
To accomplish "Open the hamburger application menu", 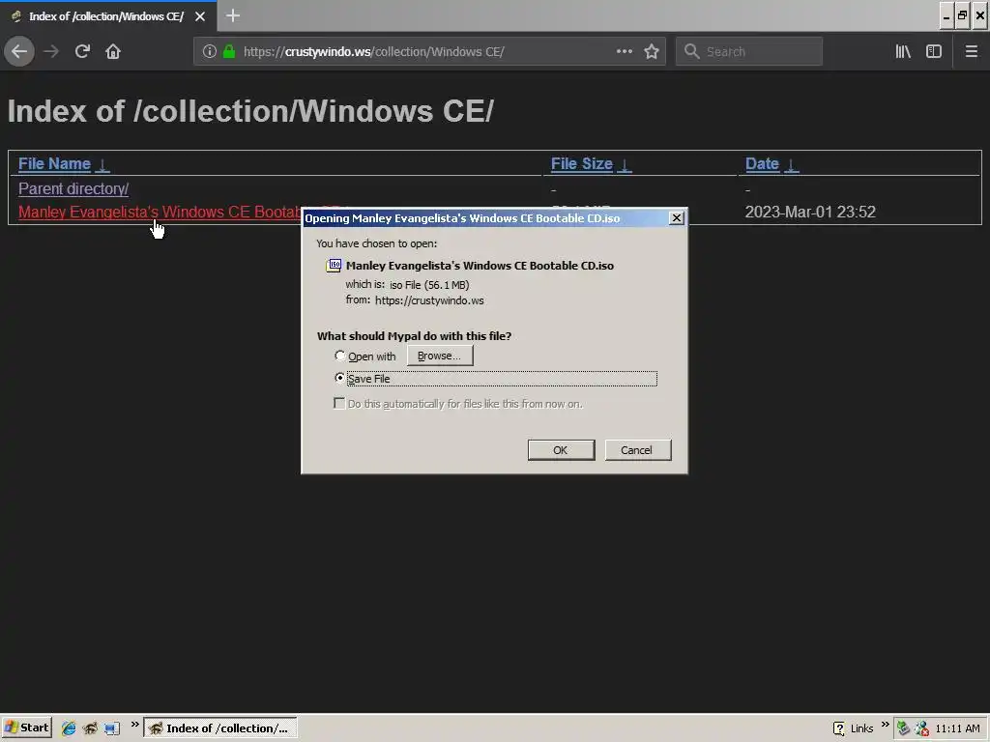I will 971,51.
